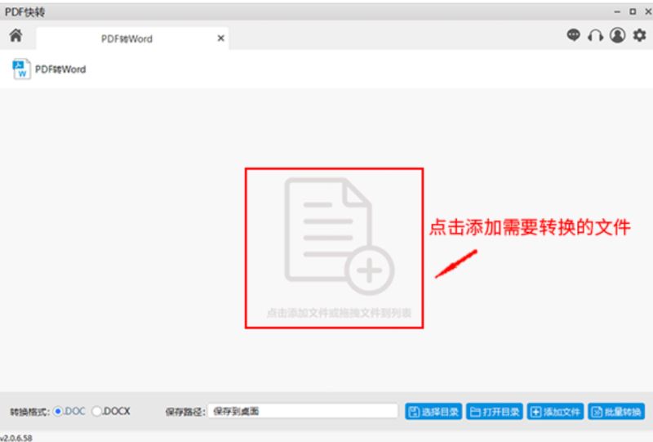The width and height of the screenshot is (653, 442).
Task: Close the PDF快转 window
Action: (648, 11)
